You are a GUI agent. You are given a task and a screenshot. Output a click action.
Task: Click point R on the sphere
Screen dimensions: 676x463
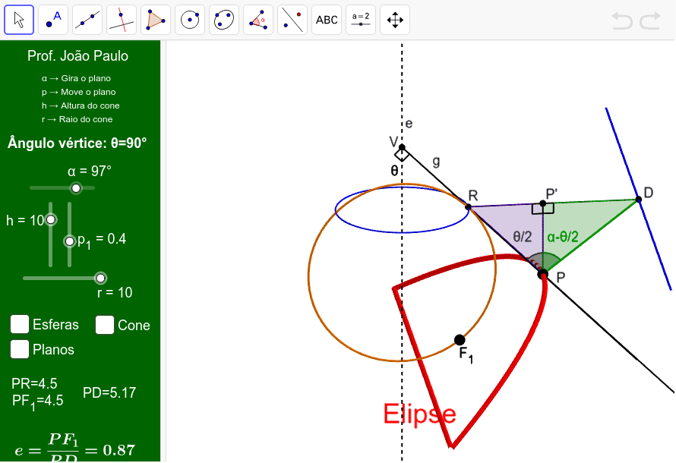[x=468, y=207]
